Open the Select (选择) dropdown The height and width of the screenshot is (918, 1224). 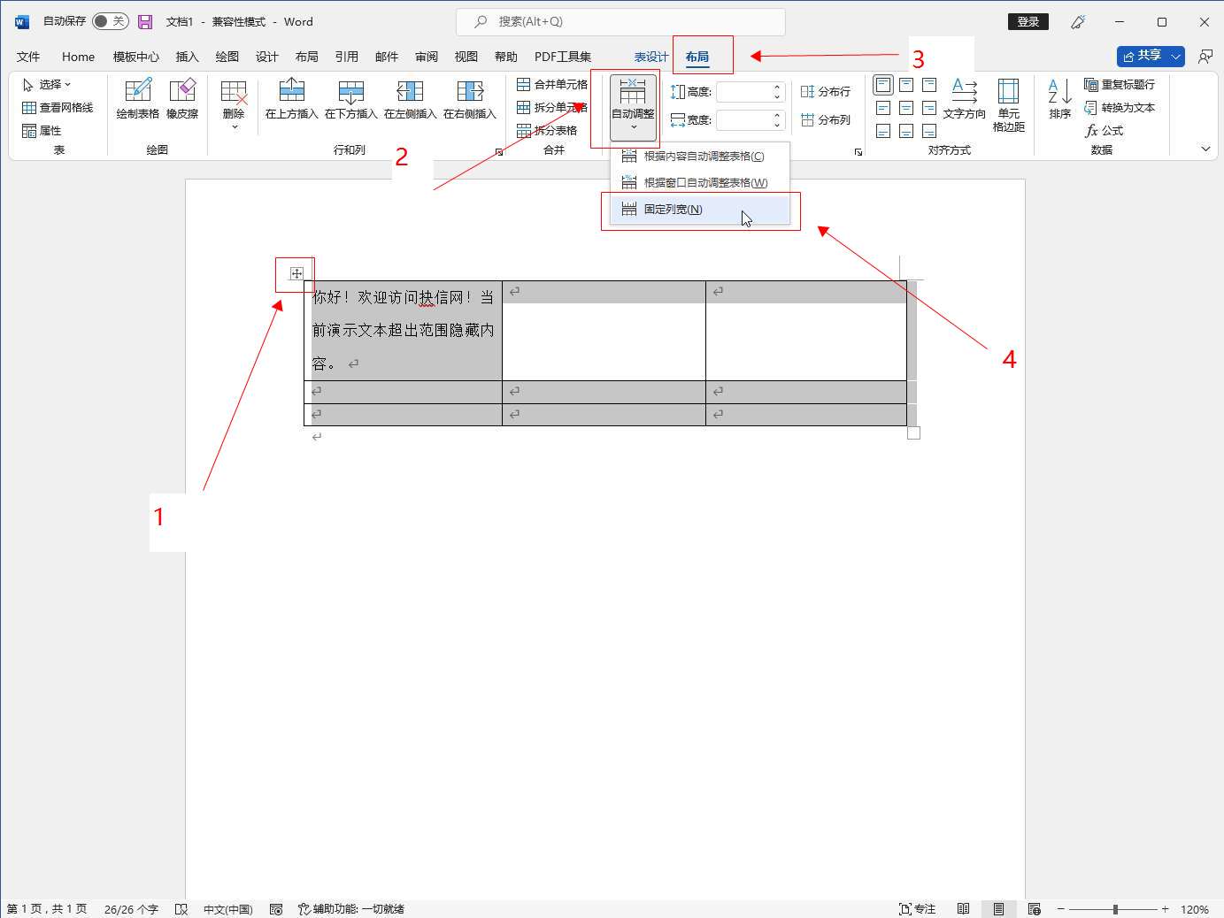coord(47,85)
